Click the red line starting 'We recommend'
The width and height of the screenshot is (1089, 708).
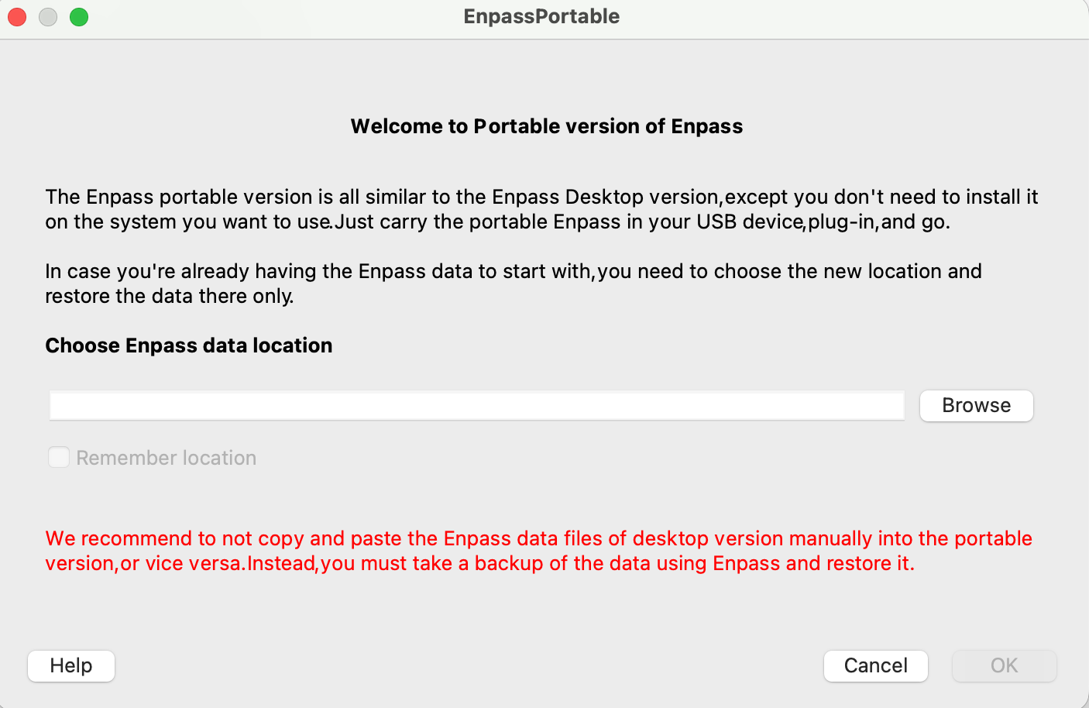point(538,538)
